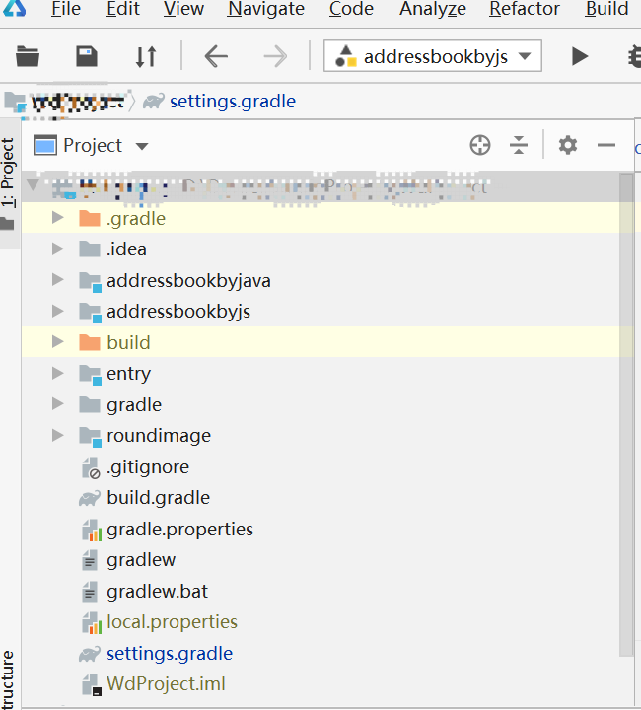Viewport: 641px width, 710px height.
Task: Open the Navigate menu
Action: pyautogui.click(x=266, y=10)
